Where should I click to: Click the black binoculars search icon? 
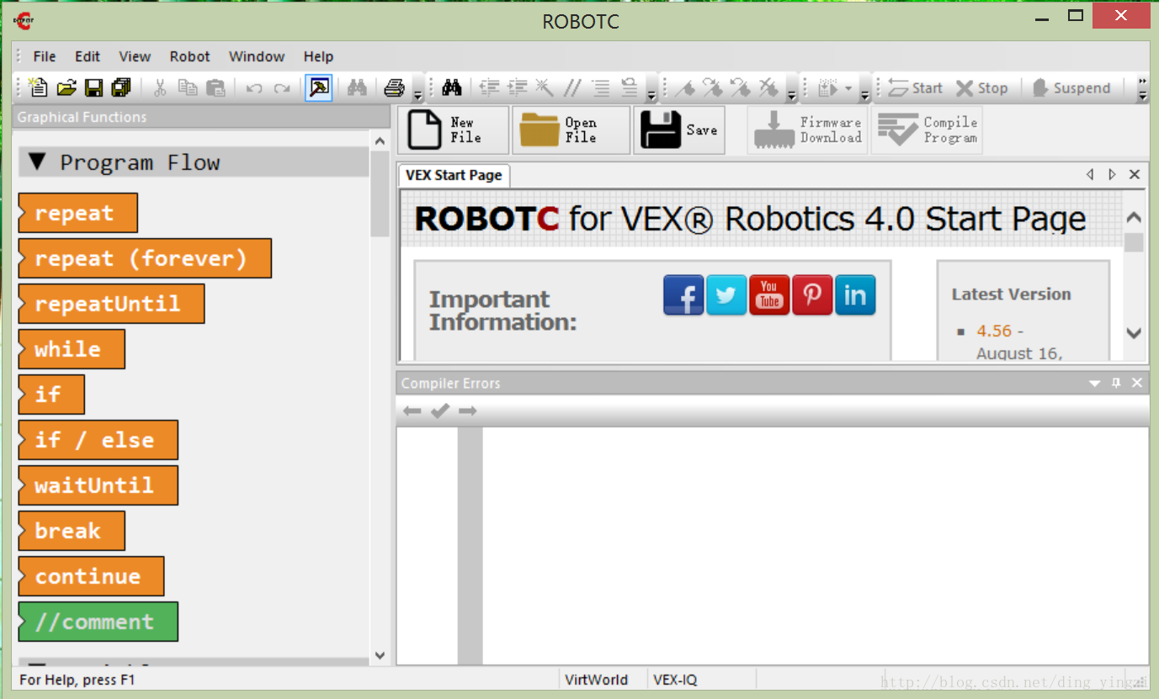click(452, 87)
